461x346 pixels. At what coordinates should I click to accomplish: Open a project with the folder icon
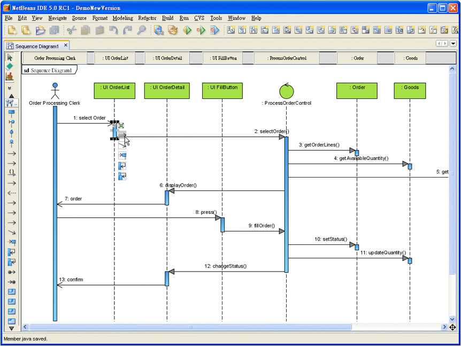40,30
